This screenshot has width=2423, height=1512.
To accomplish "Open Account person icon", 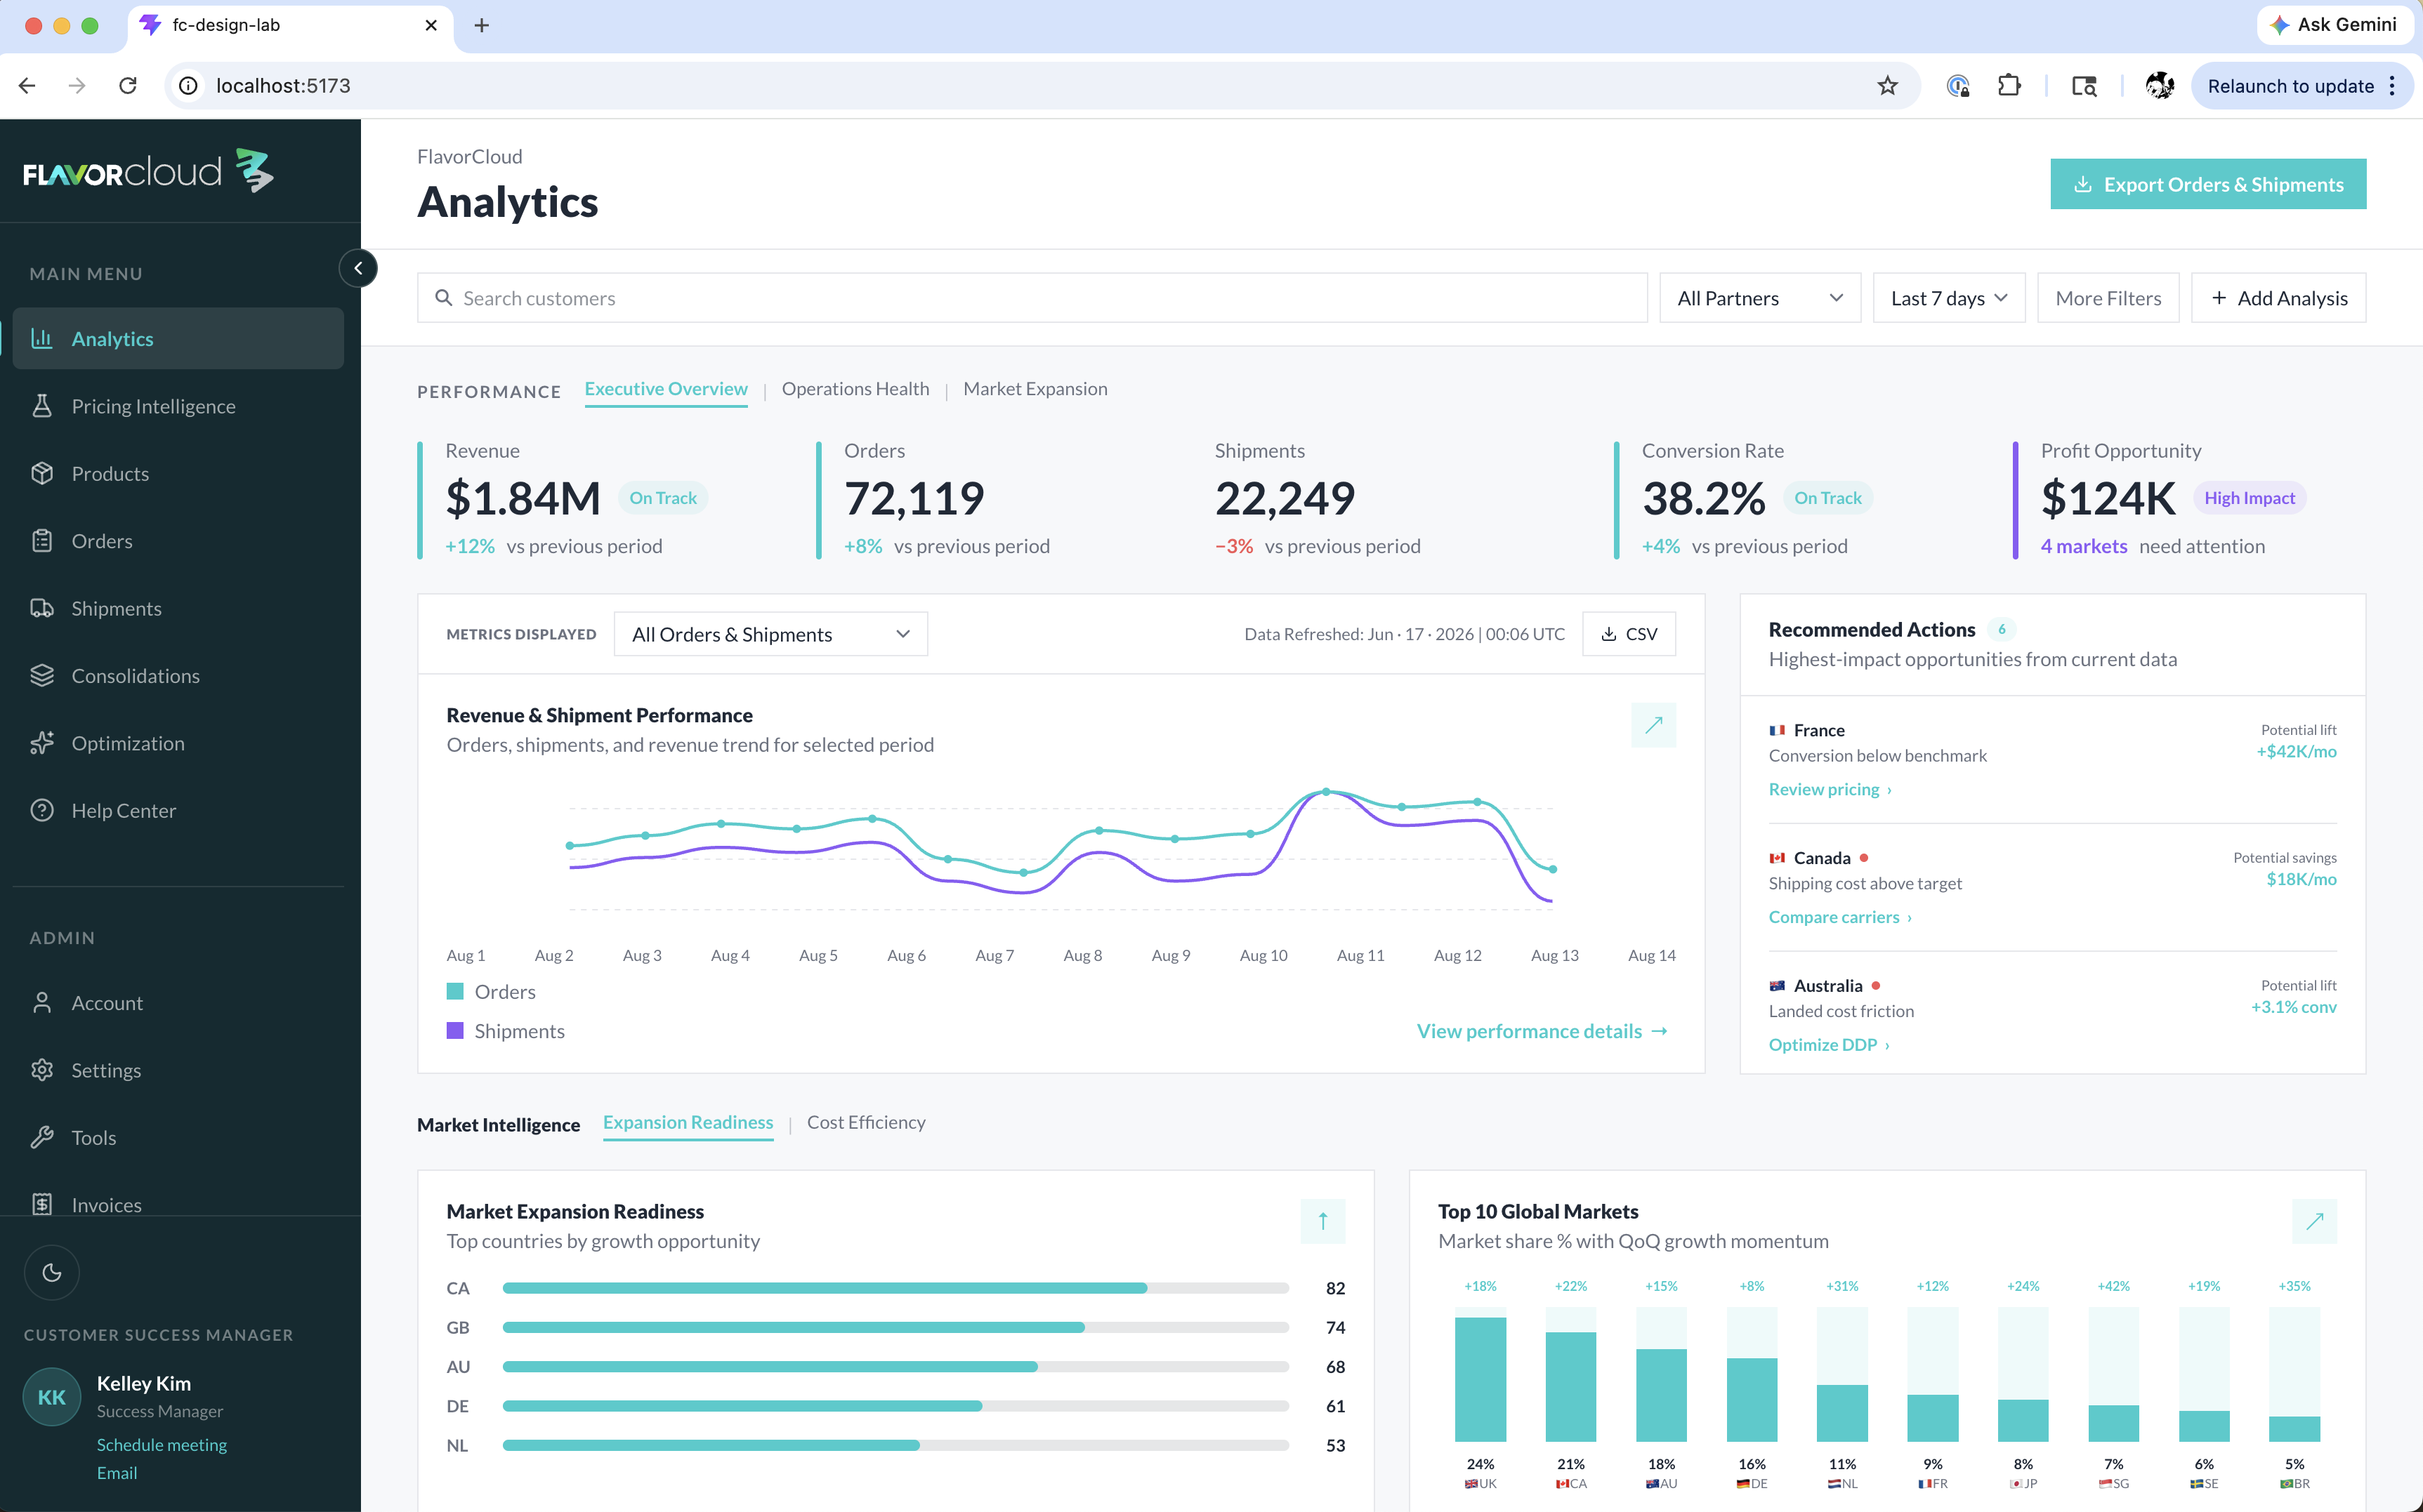I will click(x=42, y=1002).
